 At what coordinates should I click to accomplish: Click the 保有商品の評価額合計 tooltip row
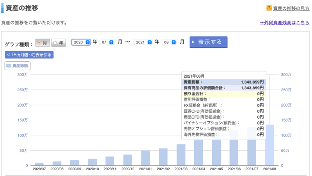(223, 88)
